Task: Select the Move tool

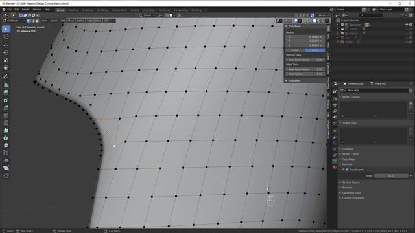Action: point(6,45)
